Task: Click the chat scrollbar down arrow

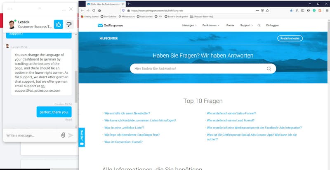Action: (x=76, y=127)
